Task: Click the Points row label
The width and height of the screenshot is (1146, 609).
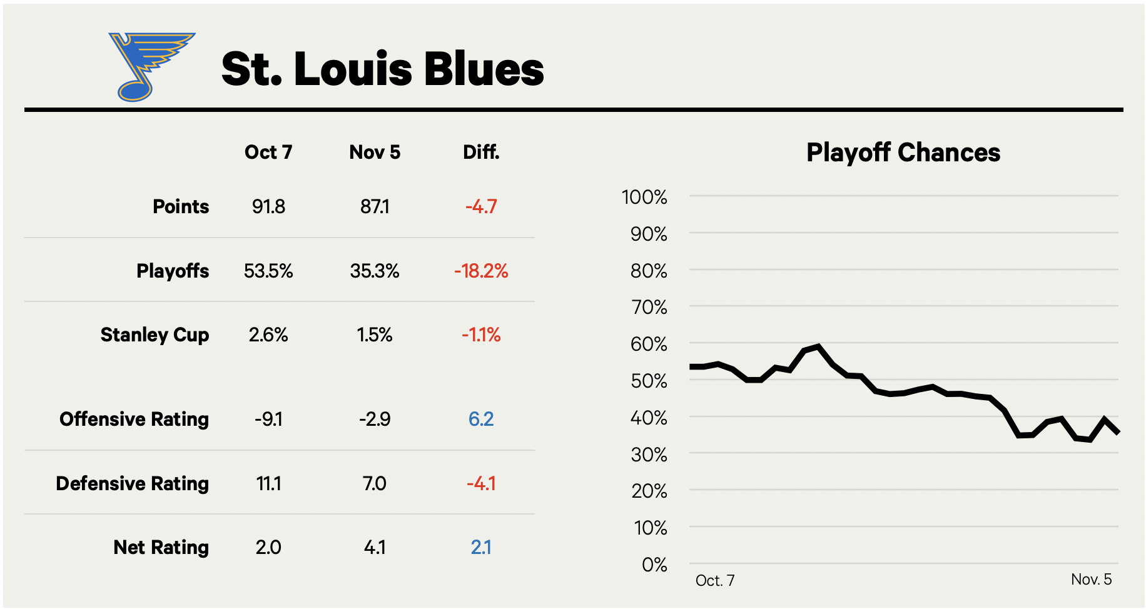Action: coord(181,206)
